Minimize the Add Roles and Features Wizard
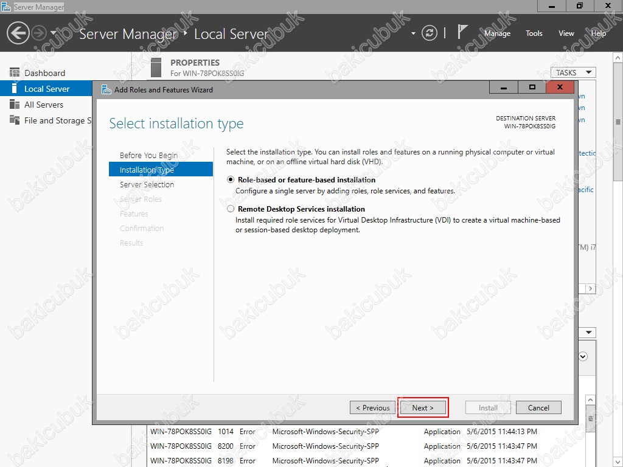Screen dimensions: 623x467 coord(503,88)
